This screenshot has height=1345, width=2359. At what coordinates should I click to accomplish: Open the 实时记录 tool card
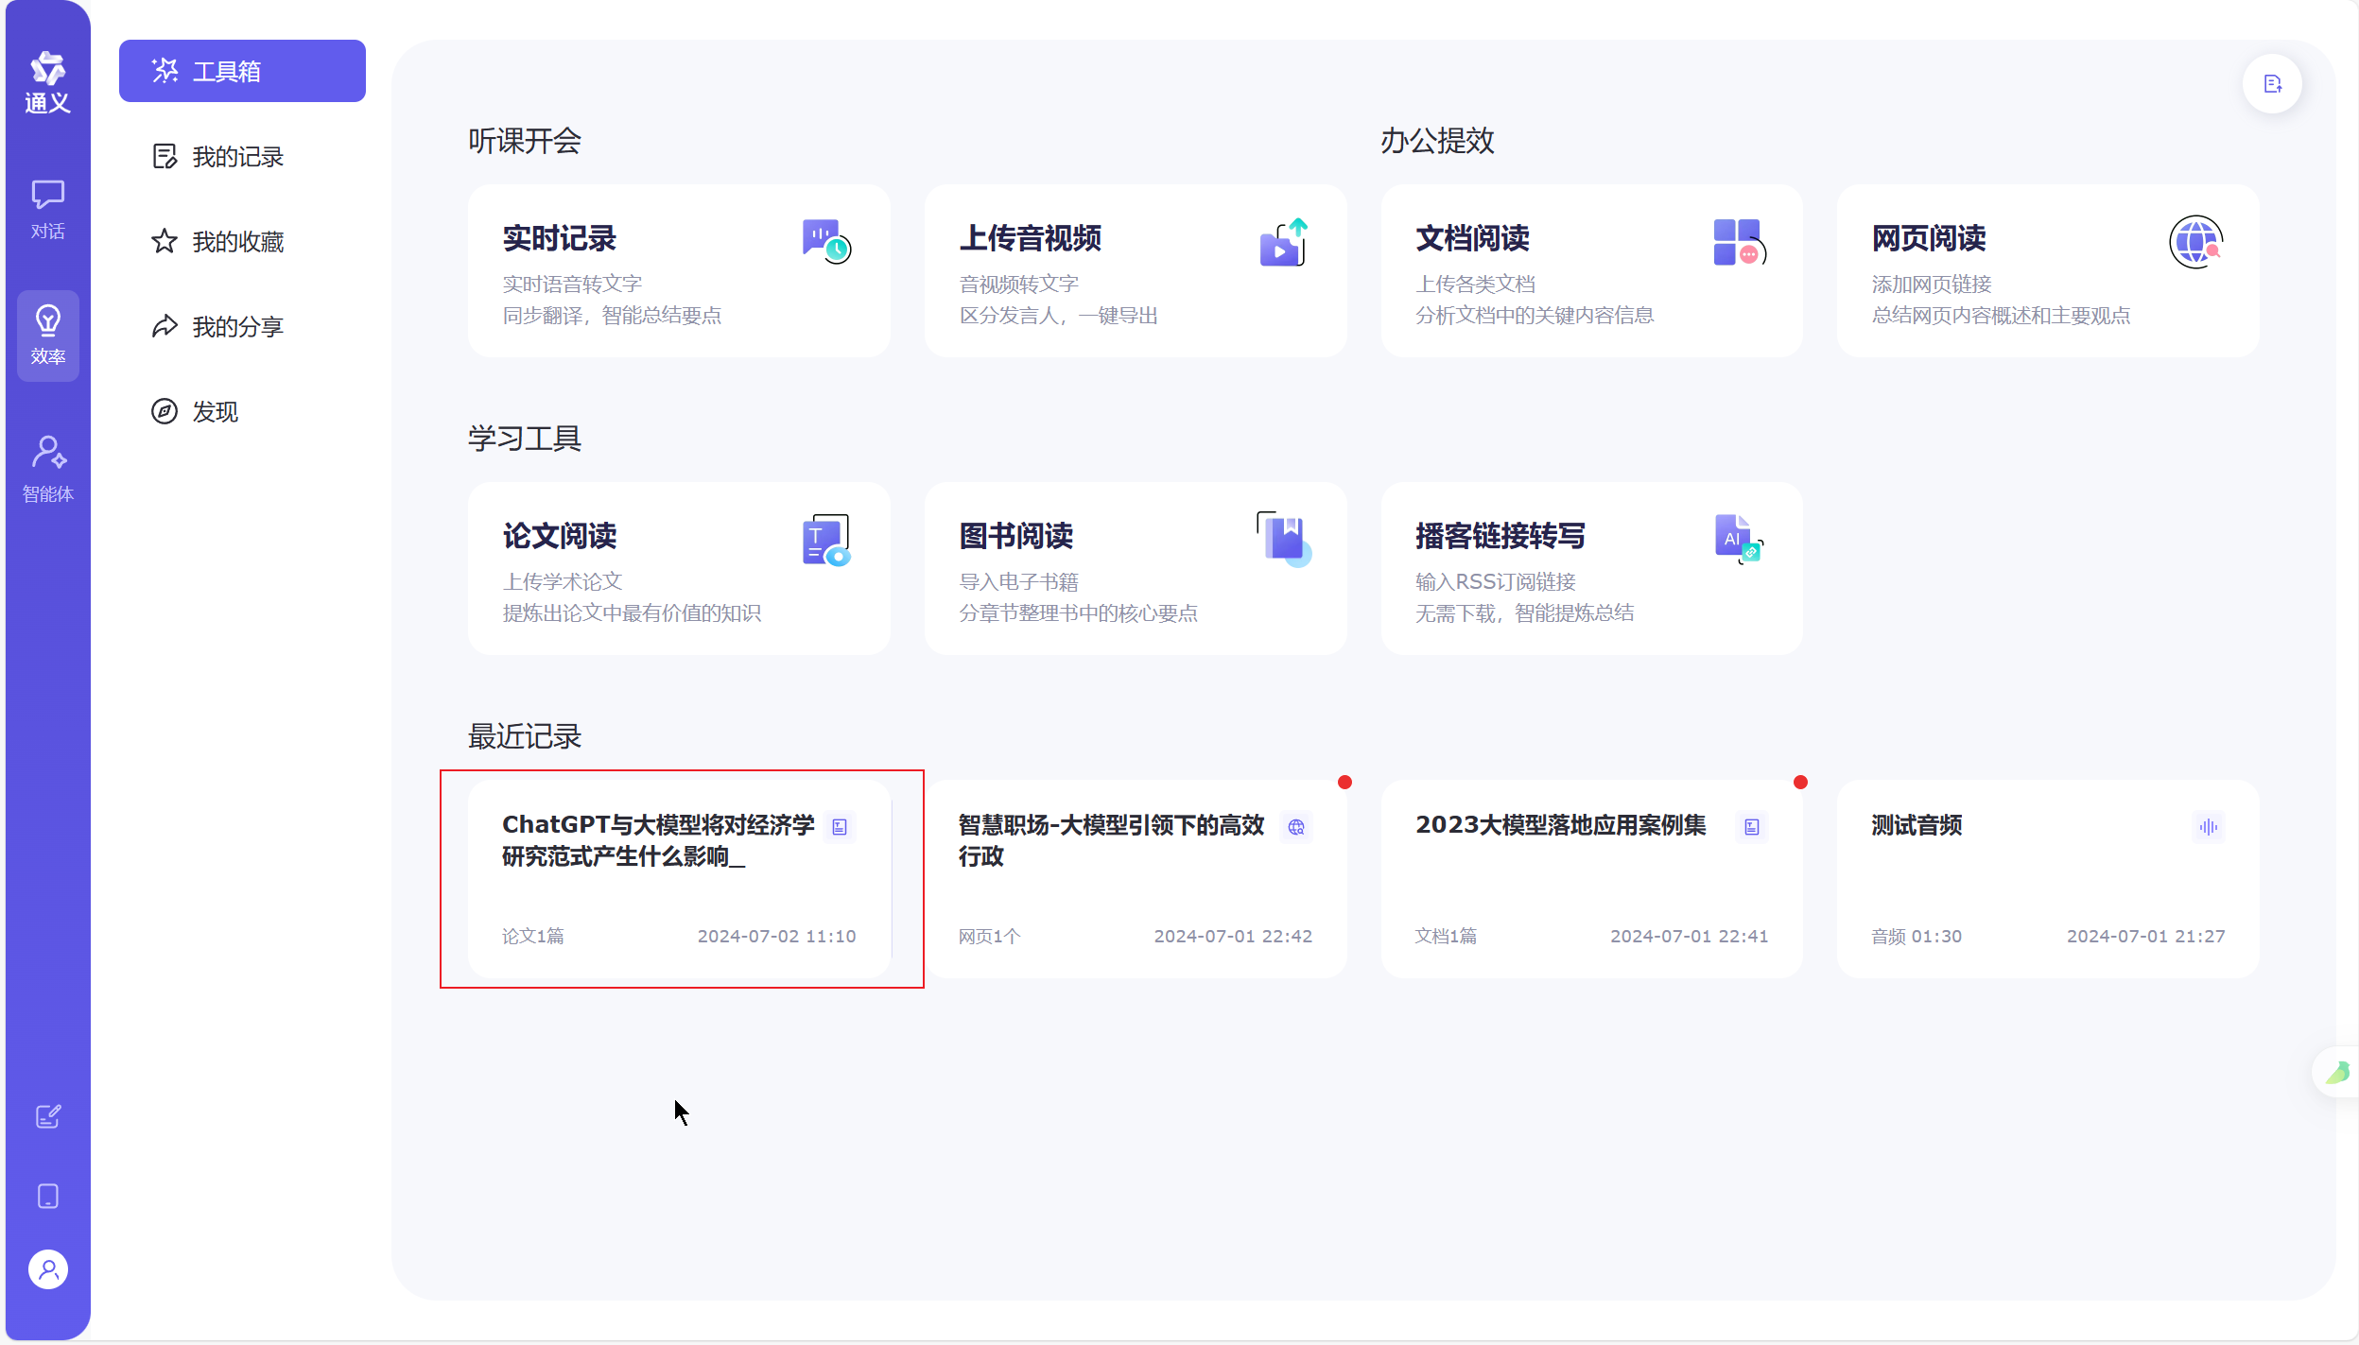pos(678,271)
